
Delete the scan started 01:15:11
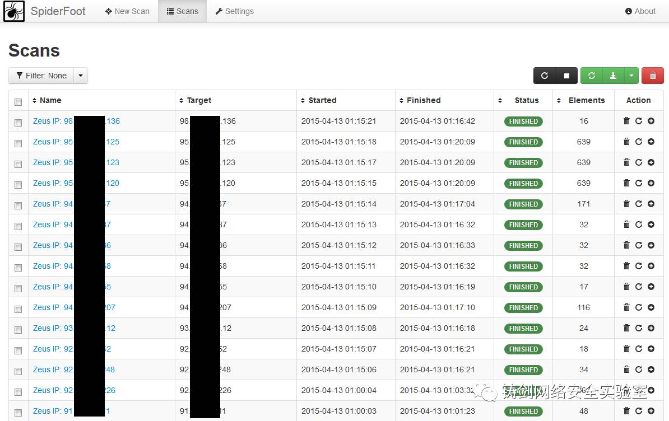626,266
